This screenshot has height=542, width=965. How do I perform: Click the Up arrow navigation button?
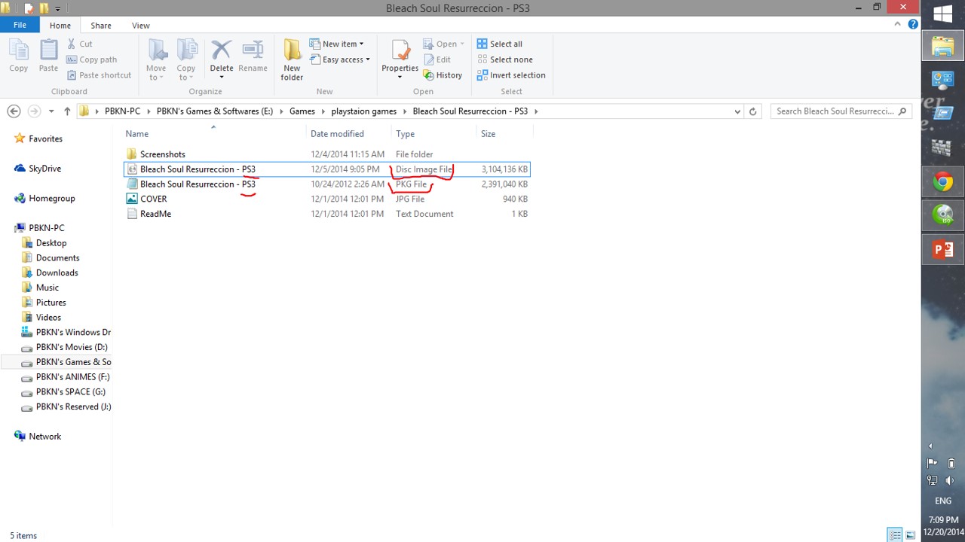point(67,111)
